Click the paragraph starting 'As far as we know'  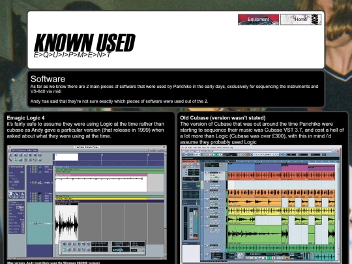174,89
